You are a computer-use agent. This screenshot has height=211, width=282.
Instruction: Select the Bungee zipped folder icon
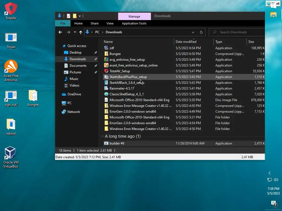coord(106,54)
